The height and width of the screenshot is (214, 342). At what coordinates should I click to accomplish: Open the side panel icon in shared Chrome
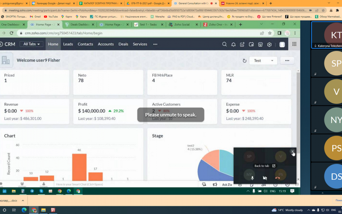click(x=280, y=33)
